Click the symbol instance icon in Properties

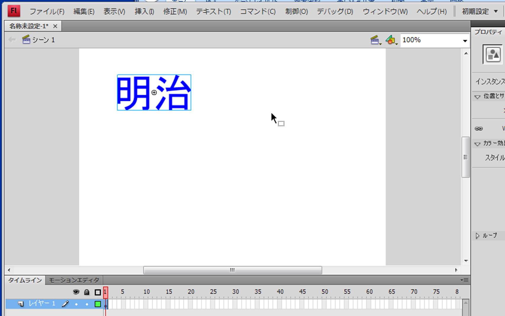pyautogui.click(x=493, y=54)
